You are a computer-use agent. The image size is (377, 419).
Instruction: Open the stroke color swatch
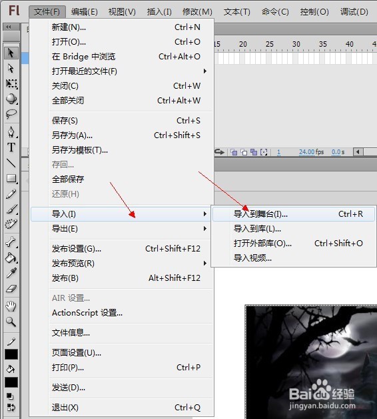click(11, 354)
